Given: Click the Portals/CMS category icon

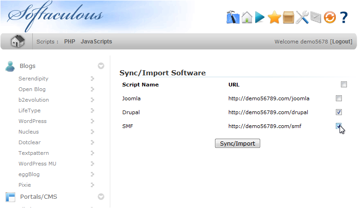Looking at the screenshot, I should coord(10,197).
